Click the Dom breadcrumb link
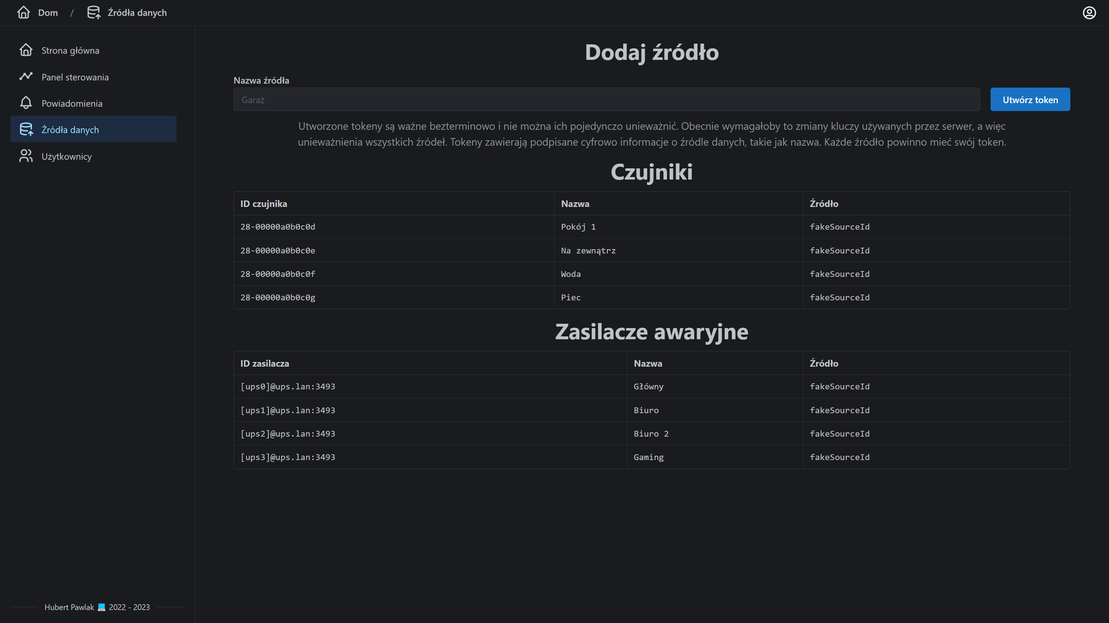 click(48, 13)
